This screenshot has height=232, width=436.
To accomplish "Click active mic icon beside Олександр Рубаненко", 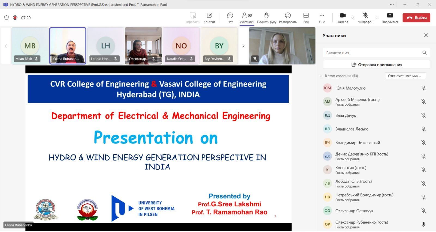I will [423, 224].
